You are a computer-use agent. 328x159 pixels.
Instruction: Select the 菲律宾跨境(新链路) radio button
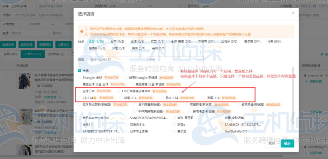tap(135, 111)
